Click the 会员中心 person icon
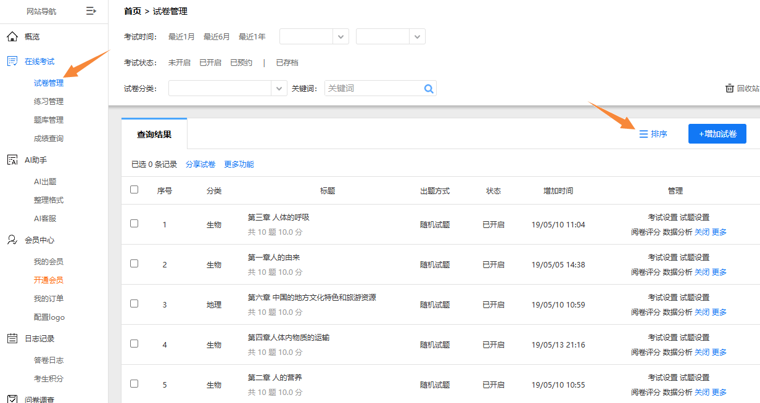The image size is (760, 403). pyautogui.click(x=12, y=240)
